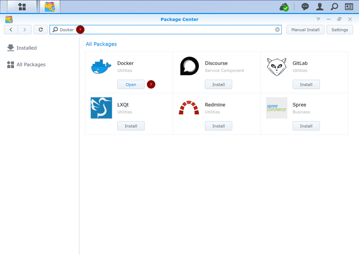Open the Installed section label
The image size is (359, 255).
(26, 48)
